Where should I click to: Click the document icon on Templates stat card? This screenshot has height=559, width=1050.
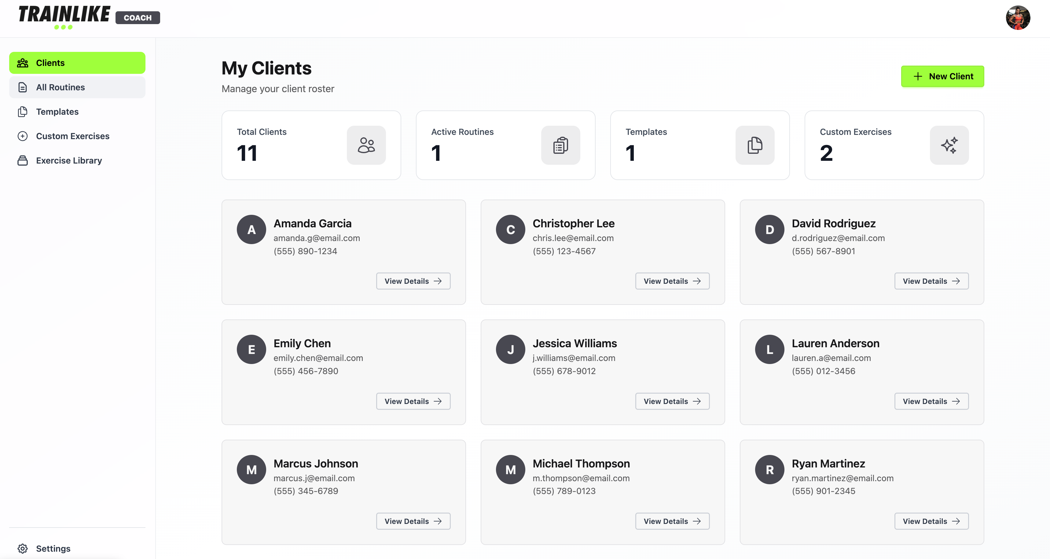tap(754, 145)
